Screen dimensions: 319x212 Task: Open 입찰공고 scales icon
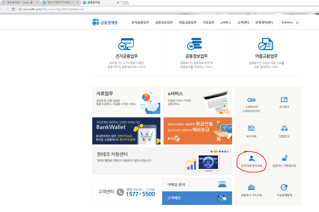pyautogui.click(x=284, y=128)
